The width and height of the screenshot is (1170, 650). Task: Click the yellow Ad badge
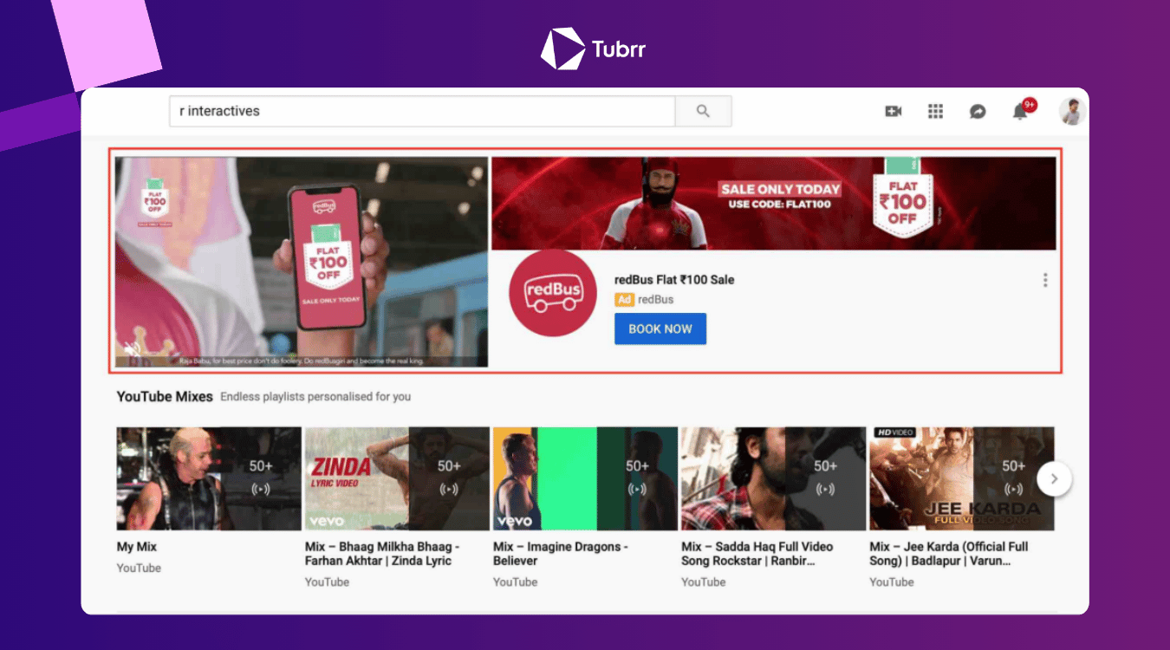pyautogui.click(x=624, y=299)
